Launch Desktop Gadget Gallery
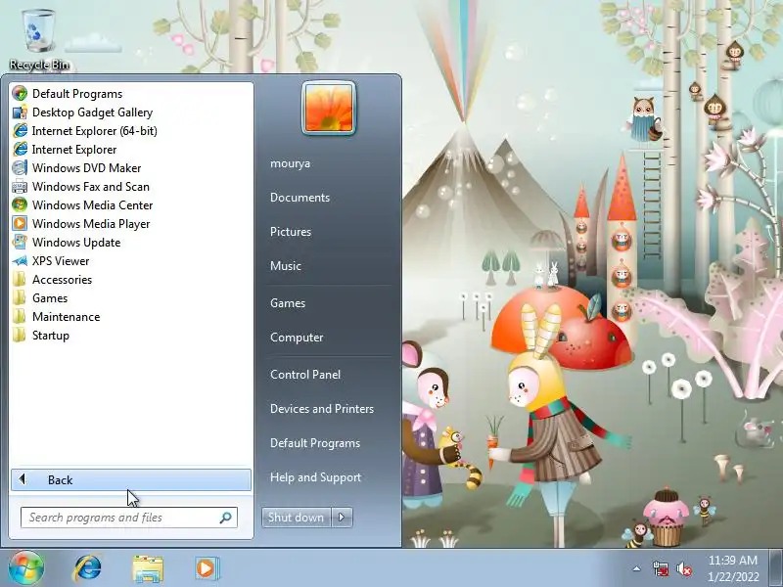 (131, 112)
